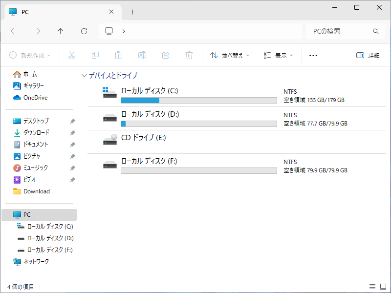Click the C: drive capacity bar
This screenshot has width=391, height=293.
click(198, 100)
